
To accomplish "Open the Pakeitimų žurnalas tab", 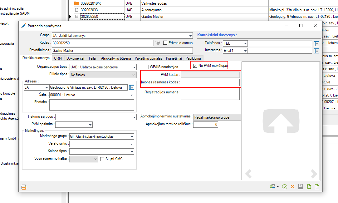I will point(148,58).
